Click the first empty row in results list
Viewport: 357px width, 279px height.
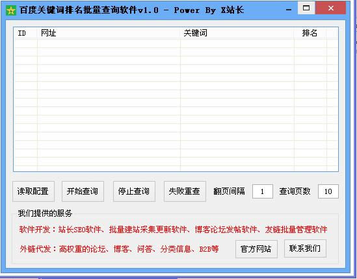pos(176,43)
